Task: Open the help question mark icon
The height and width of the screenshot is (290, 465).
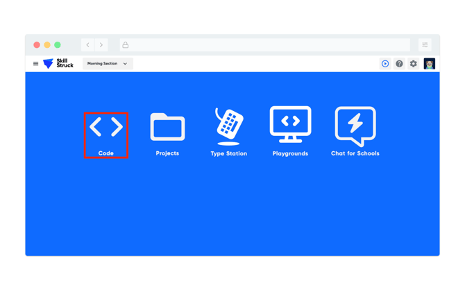Action: (x=399, y=64)
